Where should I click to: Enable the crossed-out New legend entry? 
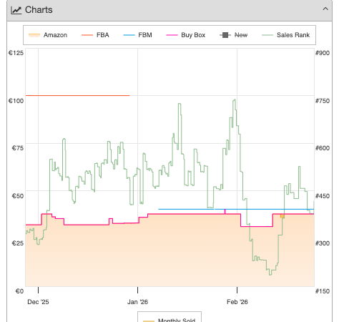(233, 35)
